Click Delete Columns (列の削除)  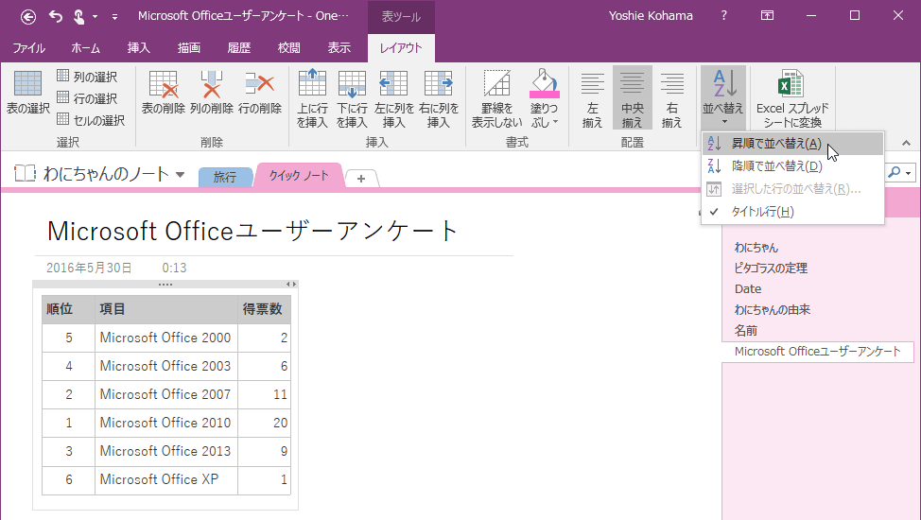click(x=212, y=93)
